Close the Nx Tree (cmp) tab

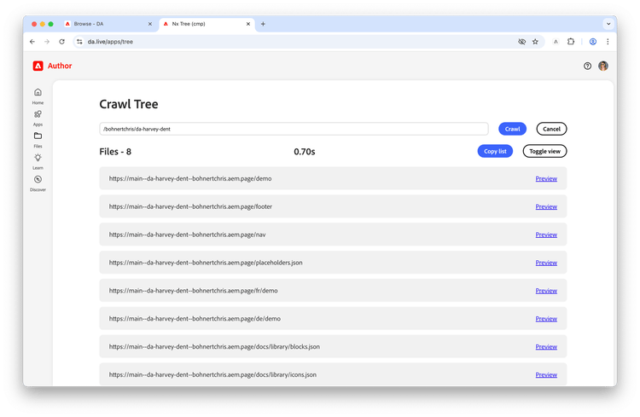[x=248, y=24]
